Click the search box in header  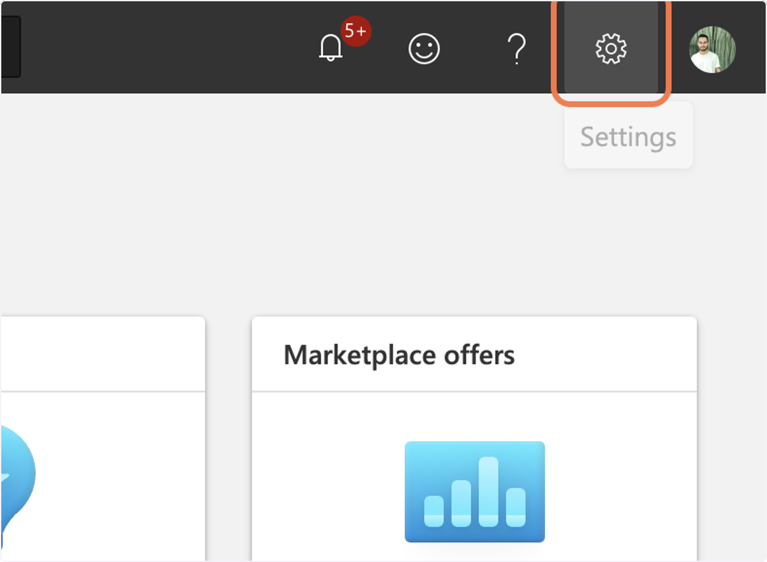point(10,47)
